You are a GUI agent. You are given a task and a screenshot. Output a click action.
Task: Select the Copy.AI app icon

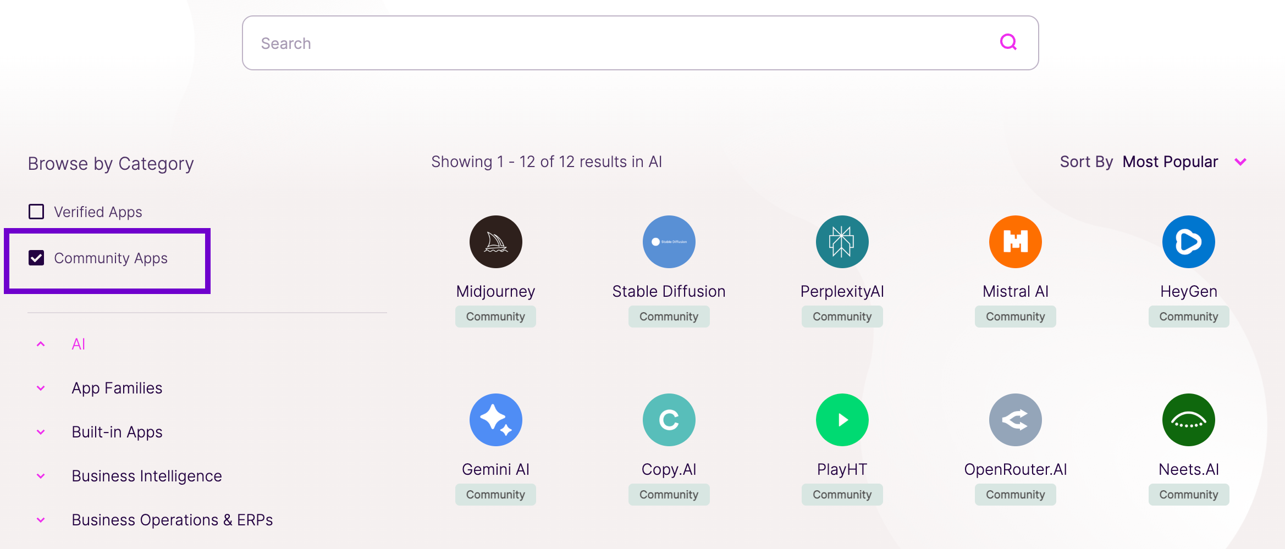669,420
